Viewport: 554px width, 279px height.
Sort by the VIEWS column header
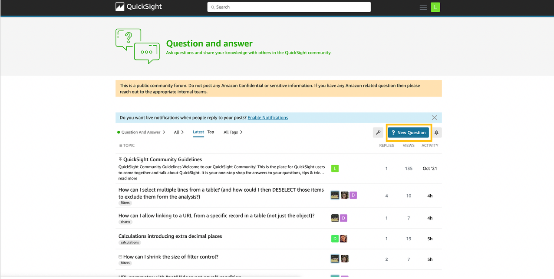(x=409, y=146)
